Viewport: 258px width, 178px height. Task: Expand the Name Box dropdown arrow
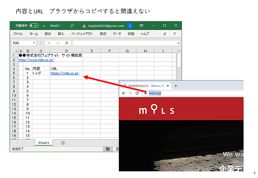(x=34, y=43)
